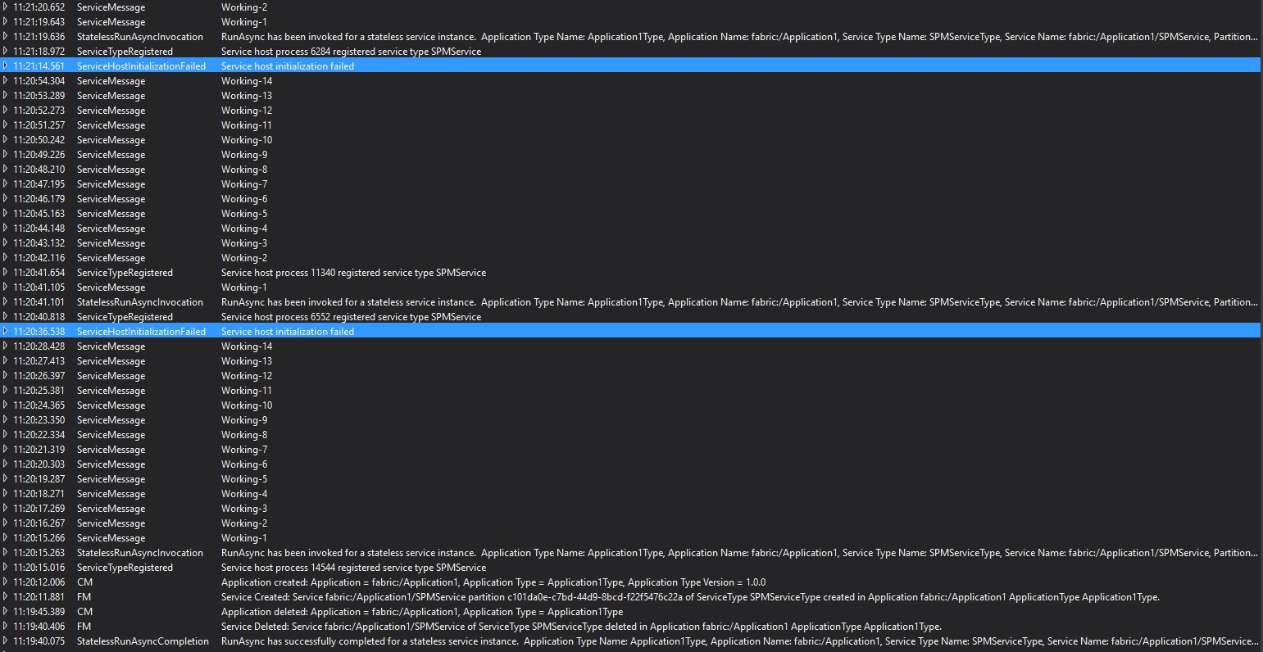Expand the Application created CM event
The image size is (1263, 652).
click(x=6, y=582)
